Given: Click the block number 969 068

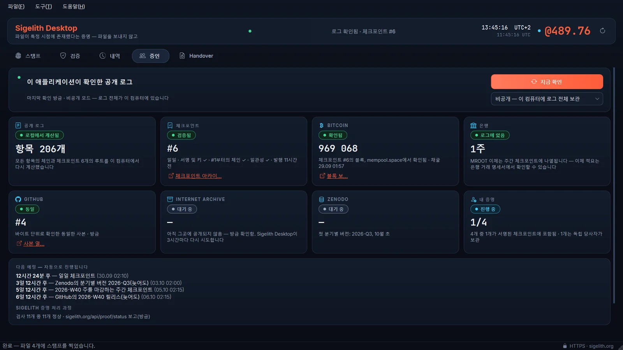Looking at the screenshot, I should 338,149.
